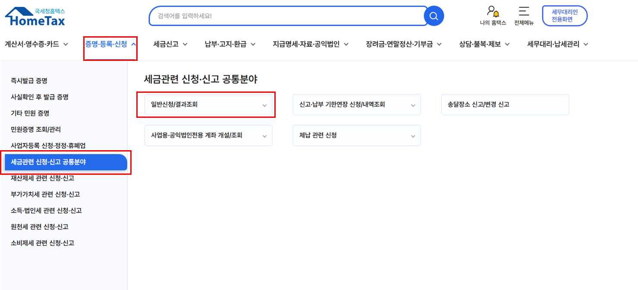
Task: Open 상담·불복·제보 top menu
Action: [484, 44]
